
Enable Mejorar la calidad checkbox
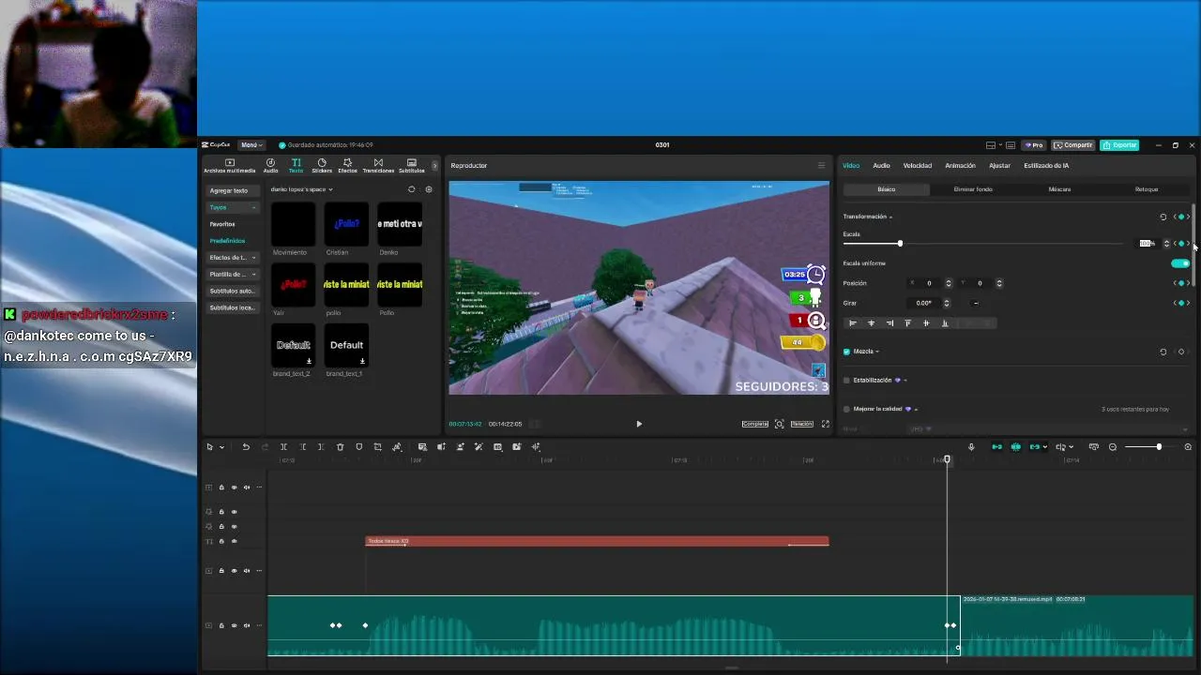click(x=846, y=410)
